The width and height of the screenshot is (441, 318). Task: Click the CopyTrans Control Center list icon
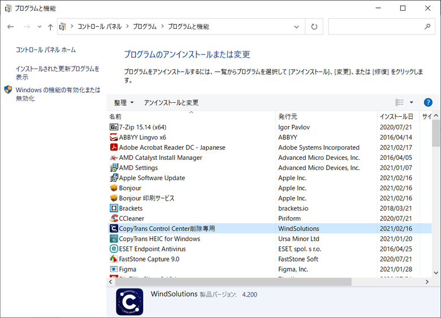pos(114,228)
